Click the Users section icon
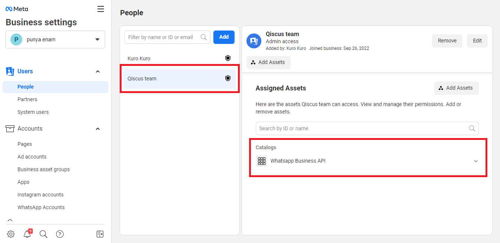Viewport: 500px width, 243px height. click(10, 71)
